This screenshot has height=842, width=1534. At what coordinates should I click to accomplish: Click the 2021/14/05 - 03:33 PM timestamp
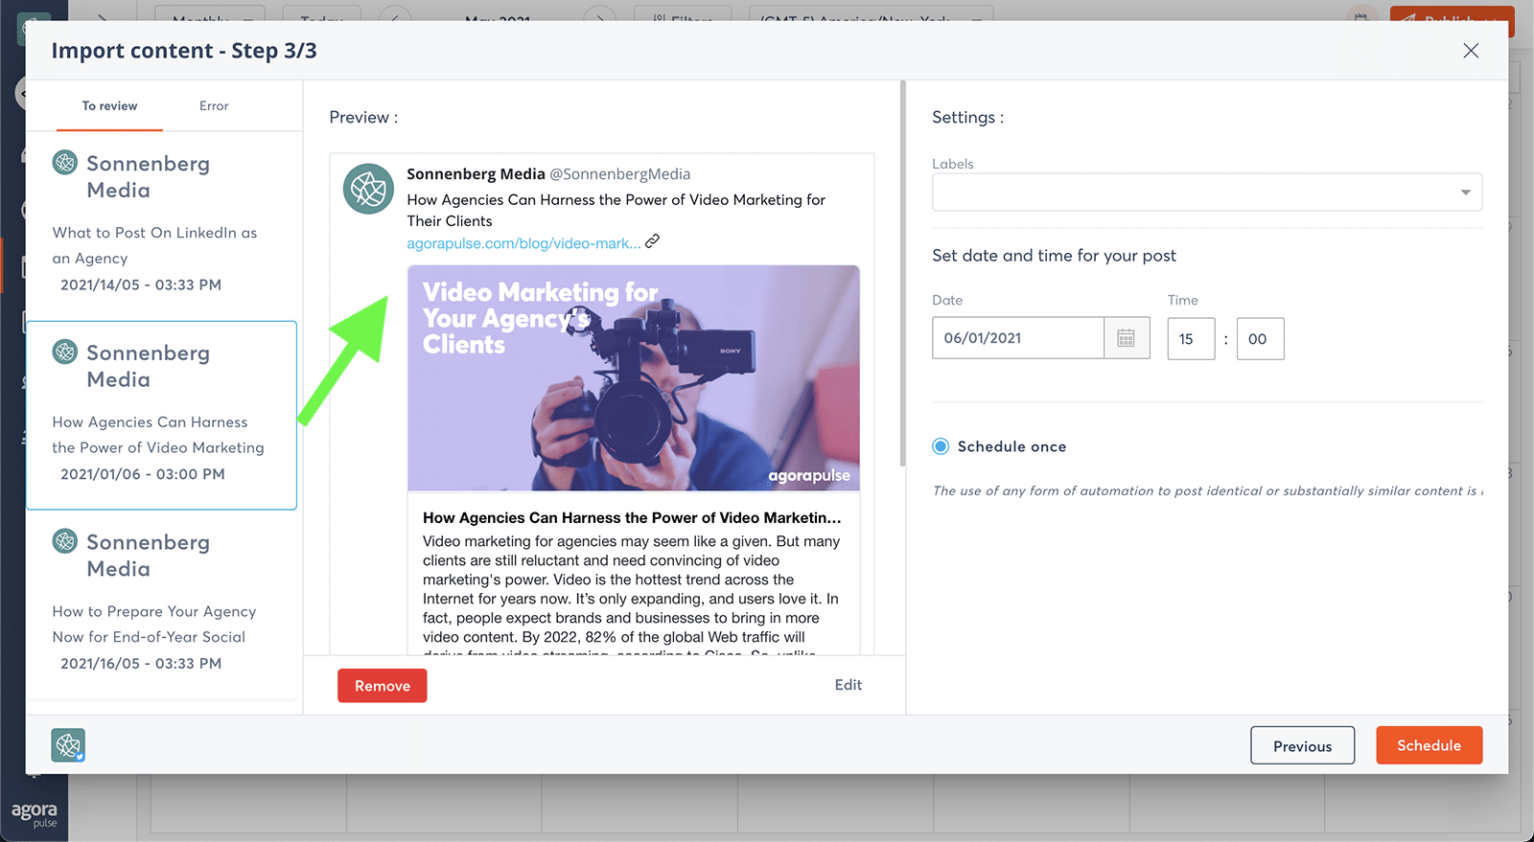coord(141,284)
